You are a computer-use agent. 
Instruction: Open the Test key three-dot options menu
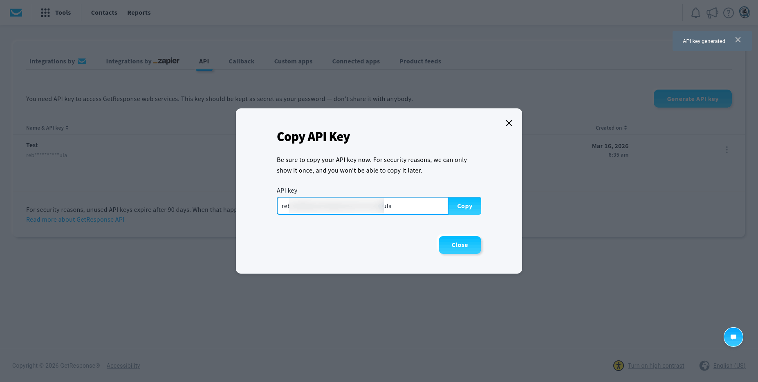pos(727,150)
